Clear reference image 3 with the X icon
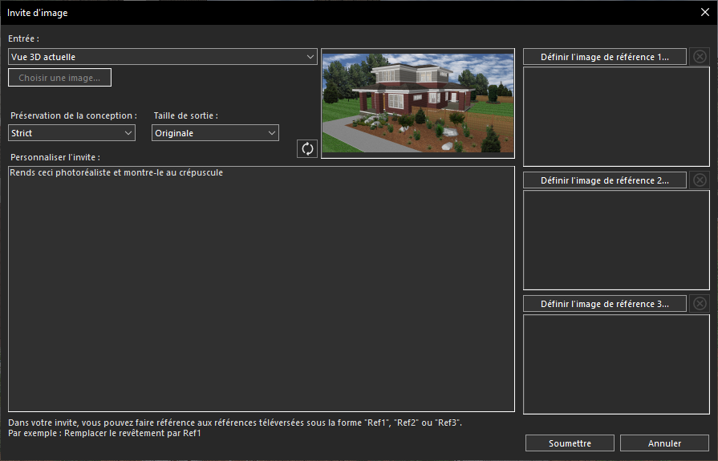Screen dimensions: 718x461 tap(700, 304)
